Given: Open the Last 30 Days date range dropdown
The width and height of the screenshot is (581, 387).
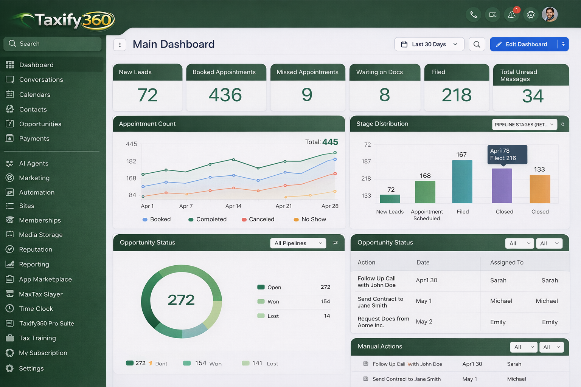Looking at the screenshot, I should (x=429, y=44).
